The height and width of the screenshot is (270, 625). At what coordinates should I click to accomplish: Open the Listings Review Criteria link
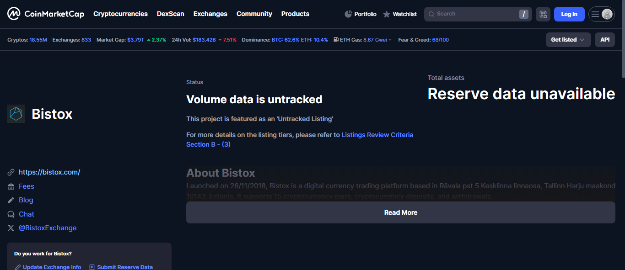point(377,135)
